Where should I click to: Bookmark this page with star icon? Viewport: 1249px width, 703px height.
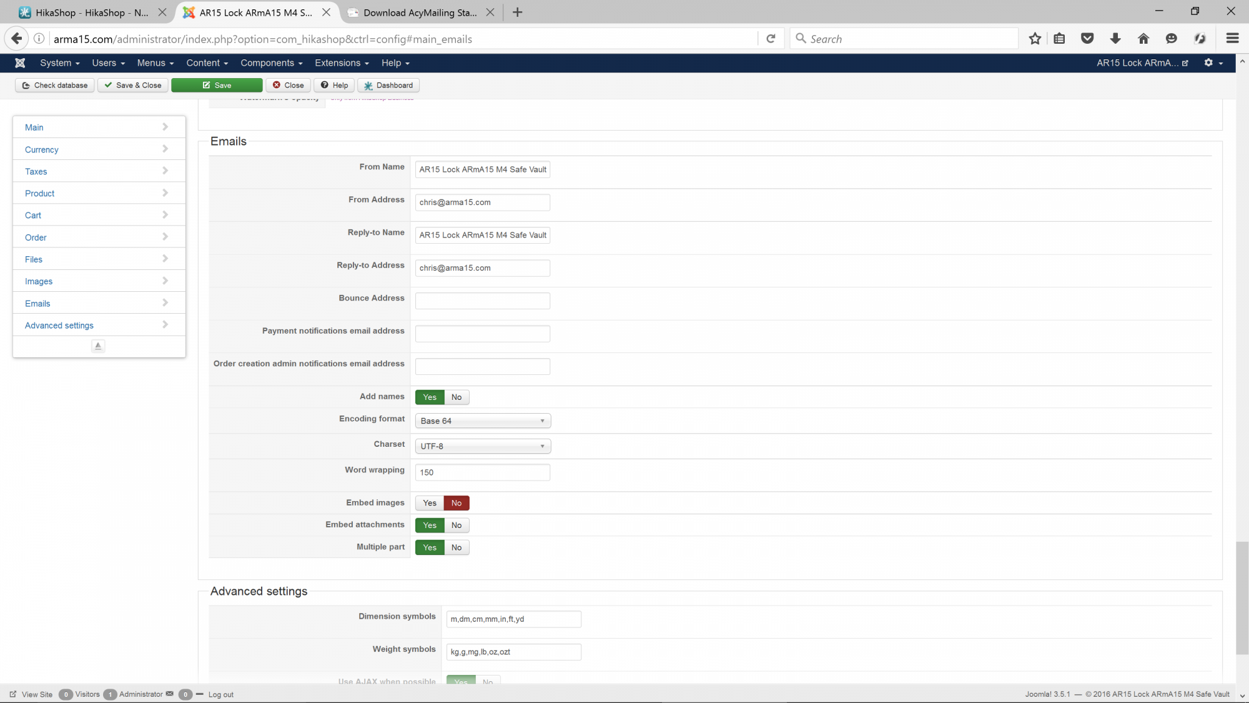click(1035, 39)
